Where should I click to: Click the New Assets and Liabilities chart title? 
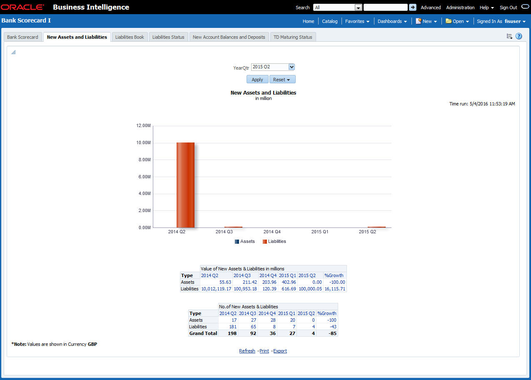[x=263, y=92]
